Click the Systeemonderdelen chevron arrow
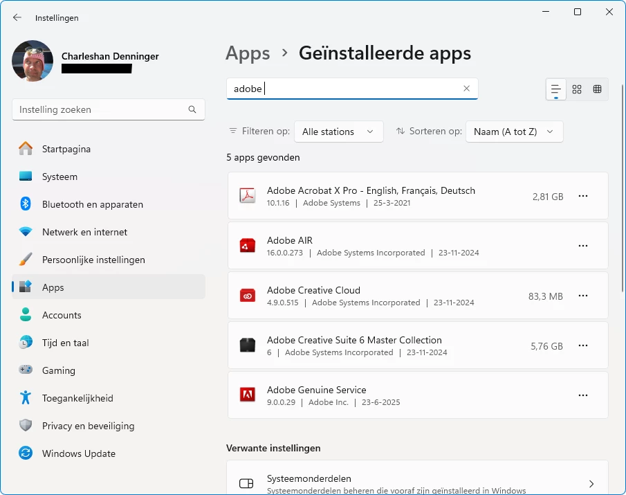The height and width of the screenshot is (495, 626). 591,484
